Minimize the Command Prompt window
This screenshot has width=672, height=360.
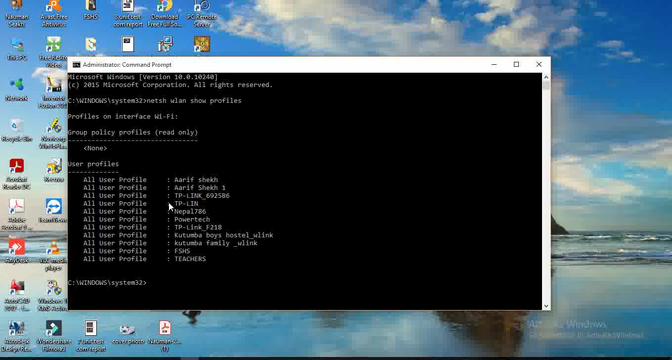pyautogui.click(x=494, y=65)
